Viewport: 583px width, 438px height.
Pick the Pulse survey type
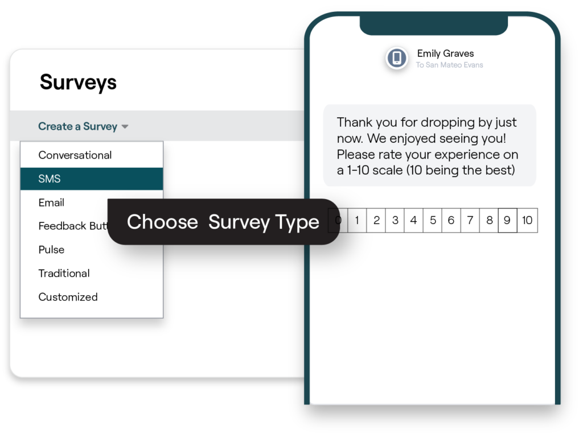click(x=51, y=250)
